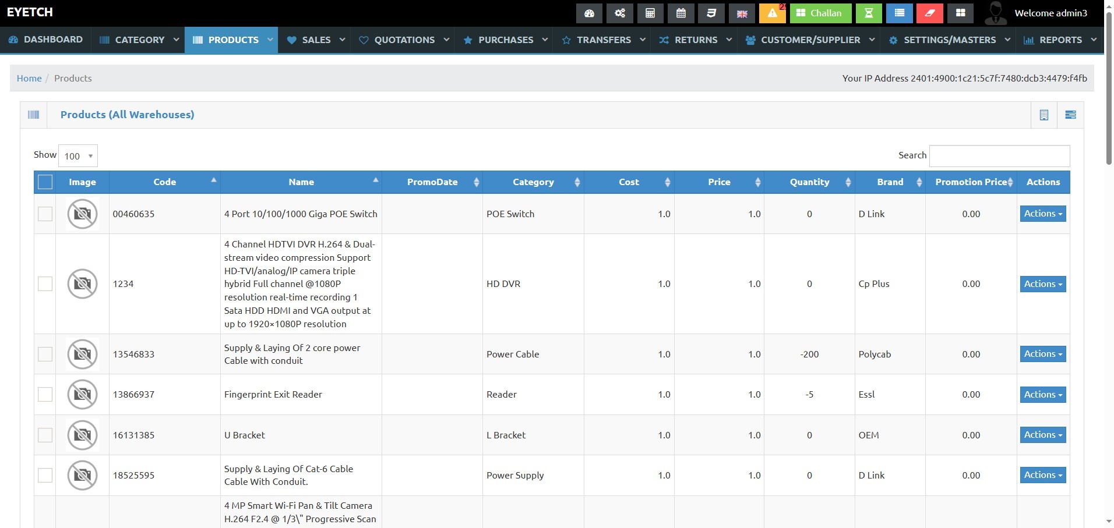Tick checkbox for product 16131385

(45, 435)
